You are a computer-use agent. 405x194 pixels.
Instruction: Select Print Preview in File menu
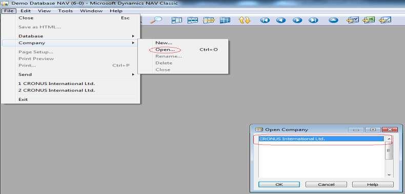pos(71,58)
